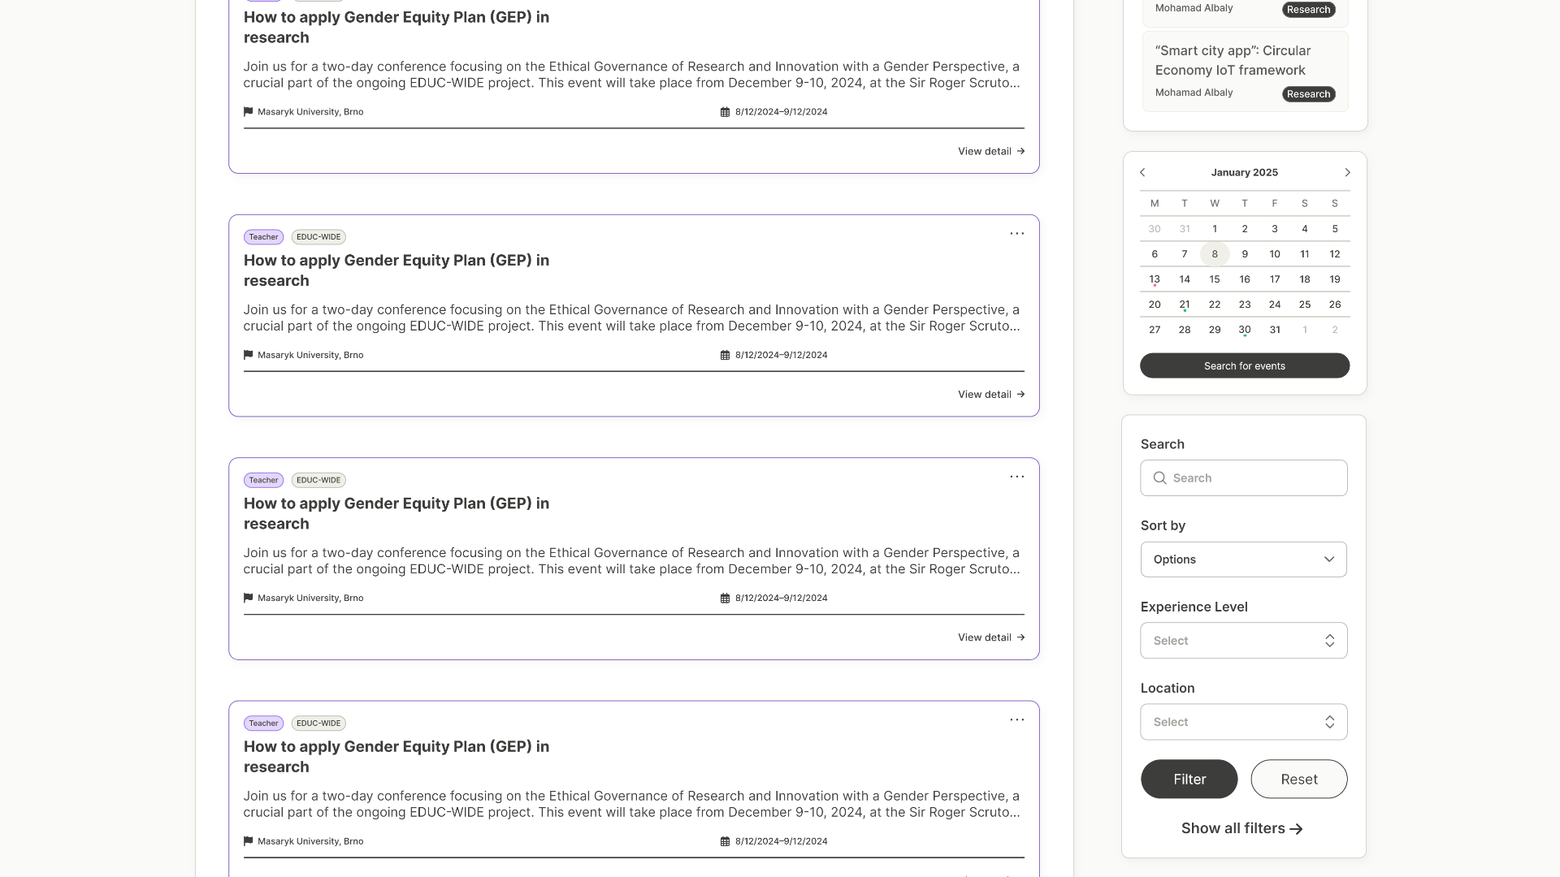The height and width of the screenshot is (877, 1560).
Task: Click the Search for events button
Action: (1244, 366)
